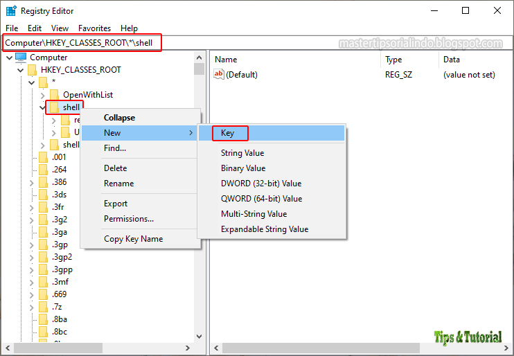Click the Data column header

[476, 60]
